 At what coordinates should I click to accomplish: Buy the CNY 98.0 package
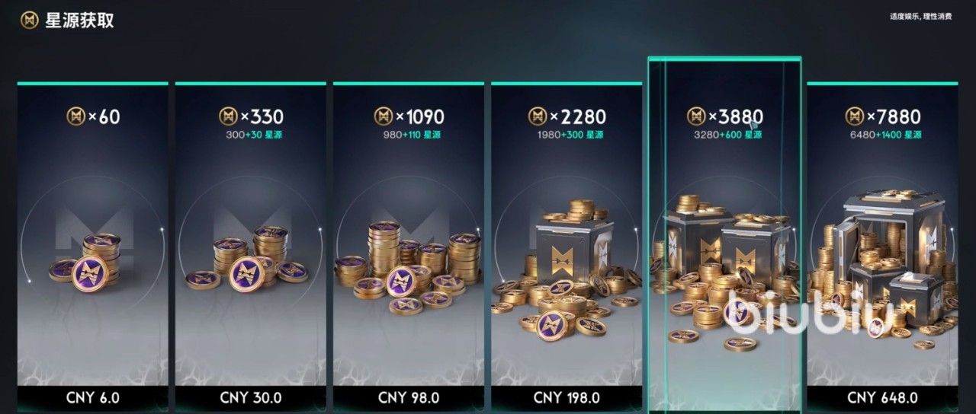pyautogui.click(x=408, y=397)
